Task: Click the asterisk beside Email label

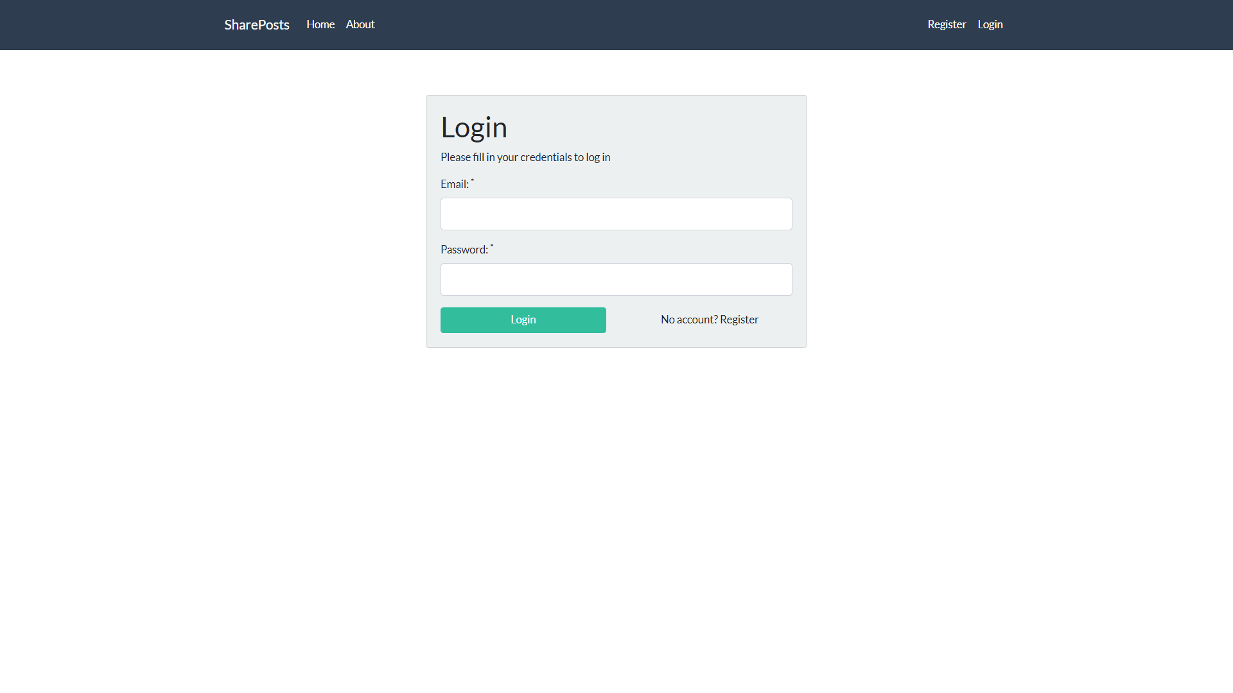Action: tap(473, 182)
